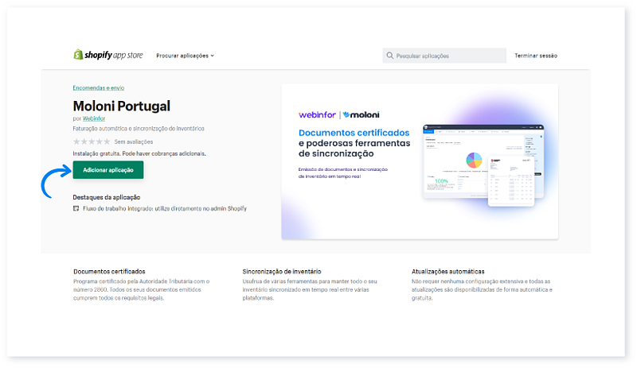Select the Sincronização de inventário heading
Viewport: 637px width, 368px height.
click(282, 272)
